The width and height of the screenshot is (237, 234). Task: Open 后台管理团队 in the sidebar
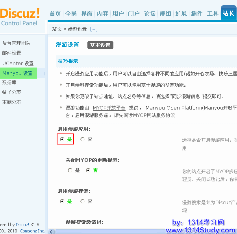[x=16, y=43]
